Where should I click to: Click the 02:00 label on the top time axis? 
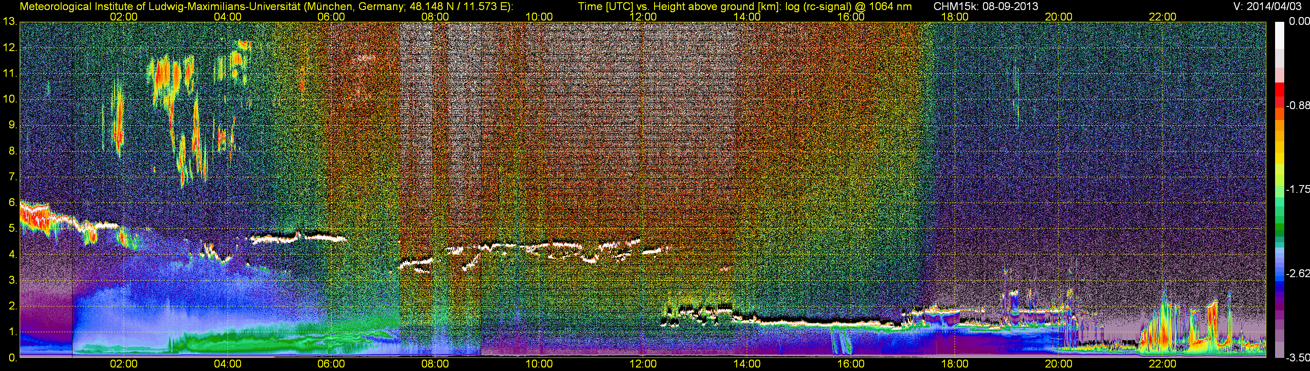[x=124, y=17]
